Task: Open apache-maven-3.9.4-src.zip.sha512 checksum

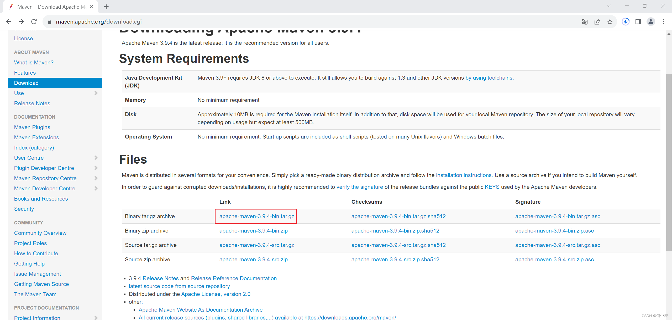Action: 395,260
